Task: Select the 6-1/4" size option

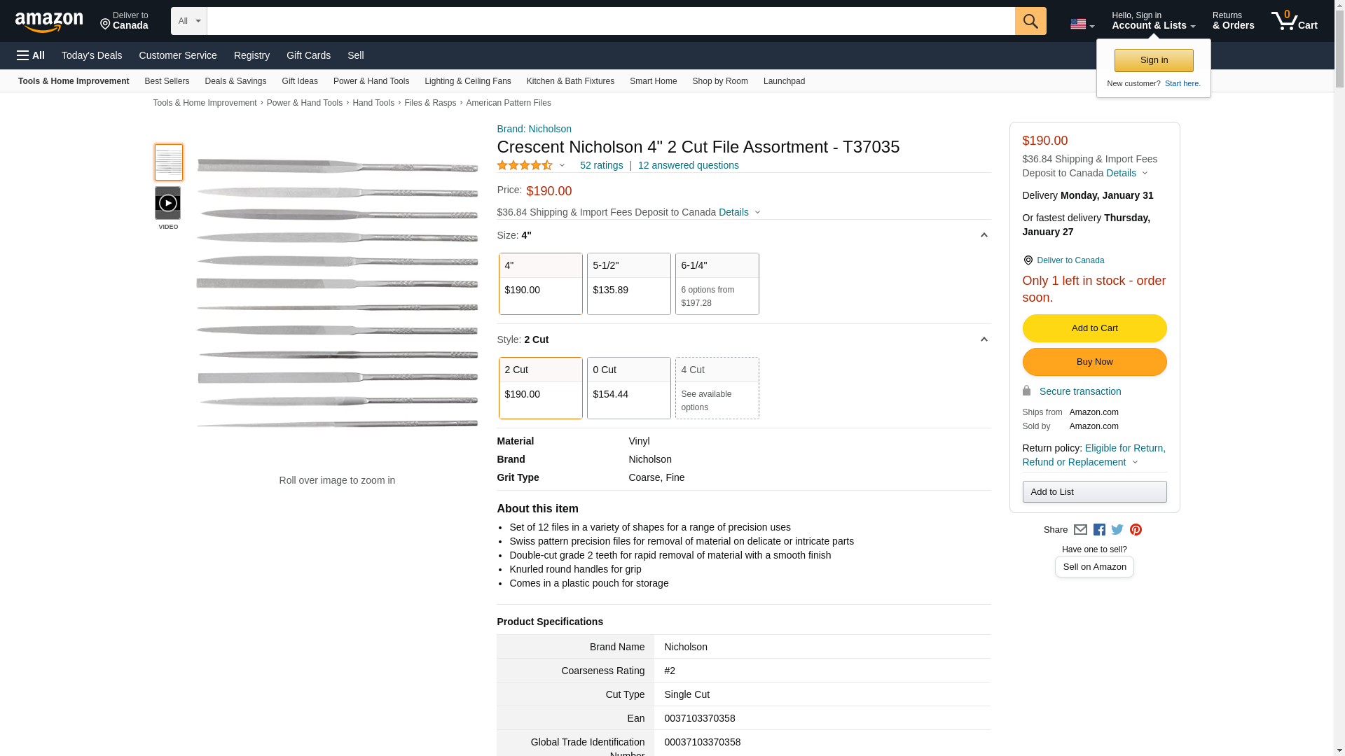Action: pyautogui.click(x=717, y=283)
